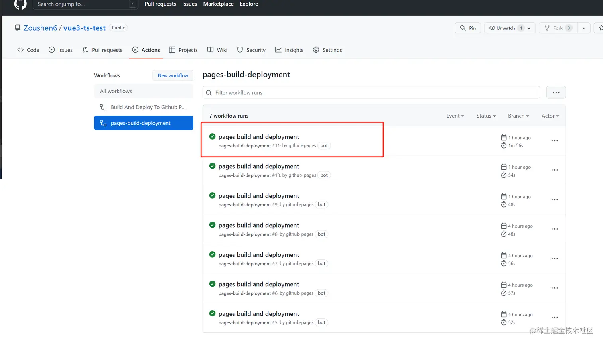
Task: Open the three-dot menu for run #5
Action: pos(554,318)
